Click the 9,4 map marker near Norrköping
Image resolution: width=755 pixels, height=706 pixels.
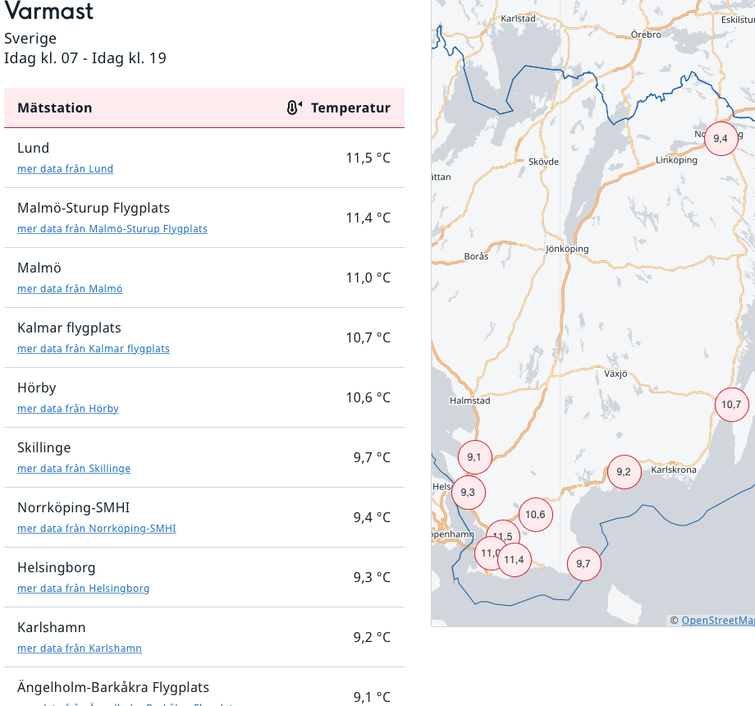(721, 138)
